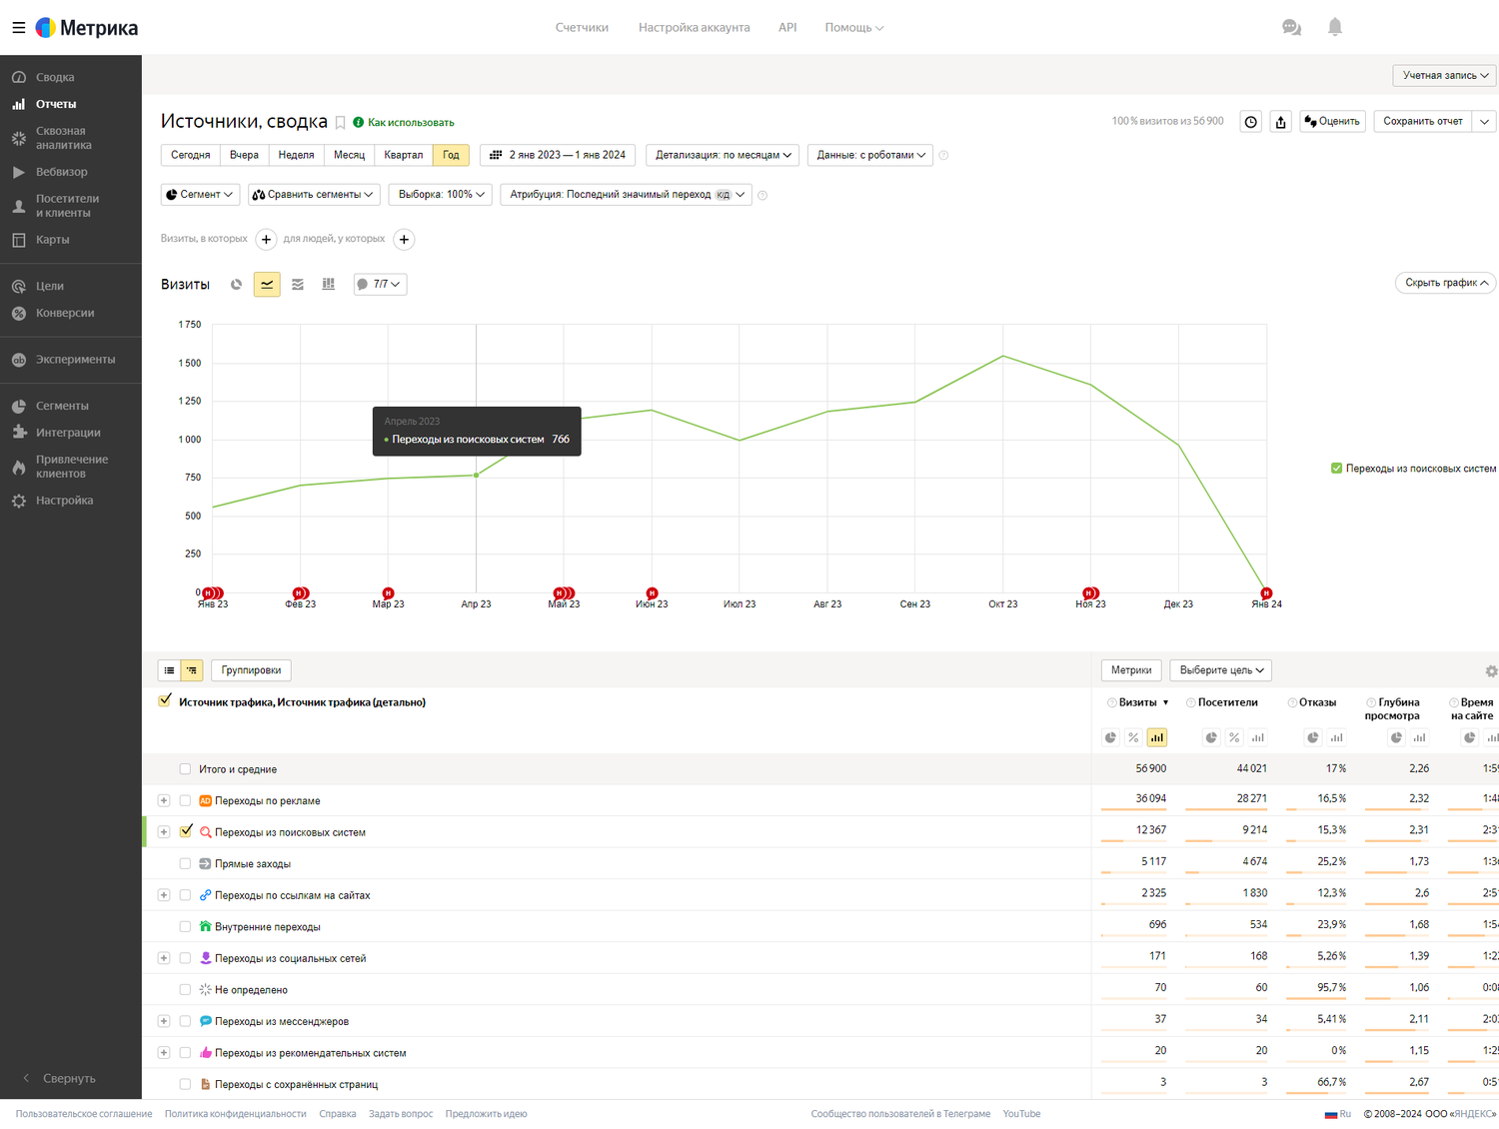
Task: Open the hamburger menu next to Метрика logo
Action: click(x=18, y=28)
